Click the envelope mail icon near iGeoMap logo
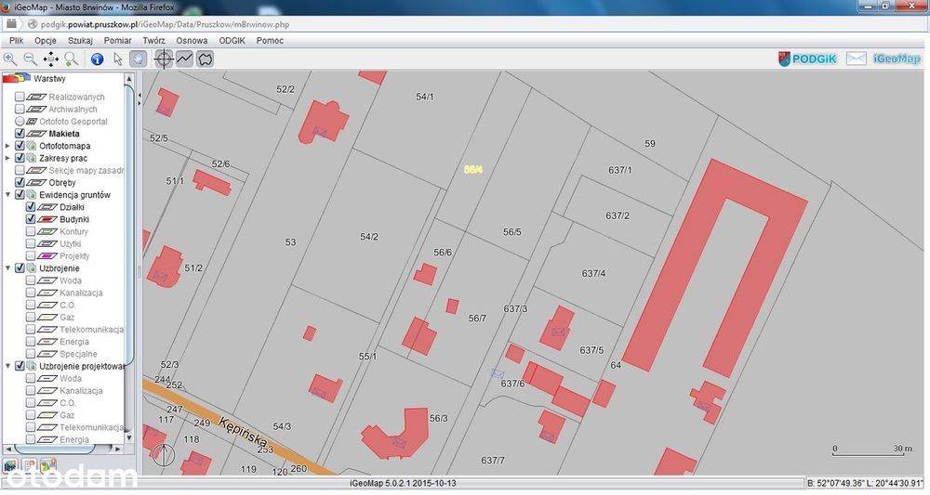Viewport: 930px width, 495px height. coord(856,59)
